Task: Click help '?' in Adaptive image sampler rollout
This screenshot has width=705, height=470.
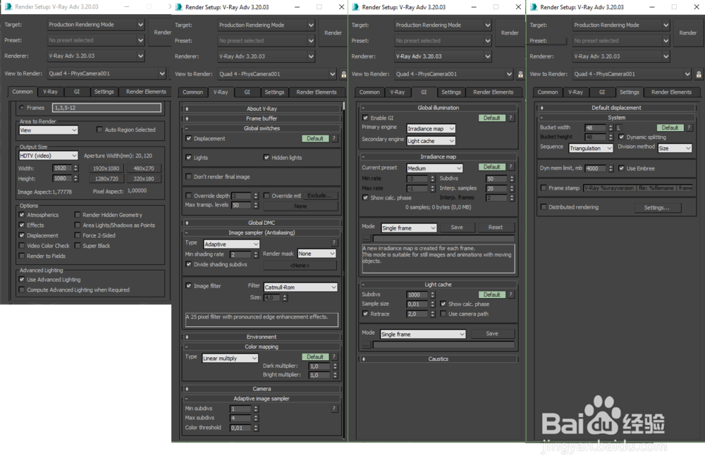Action: [x=333, y=409]
